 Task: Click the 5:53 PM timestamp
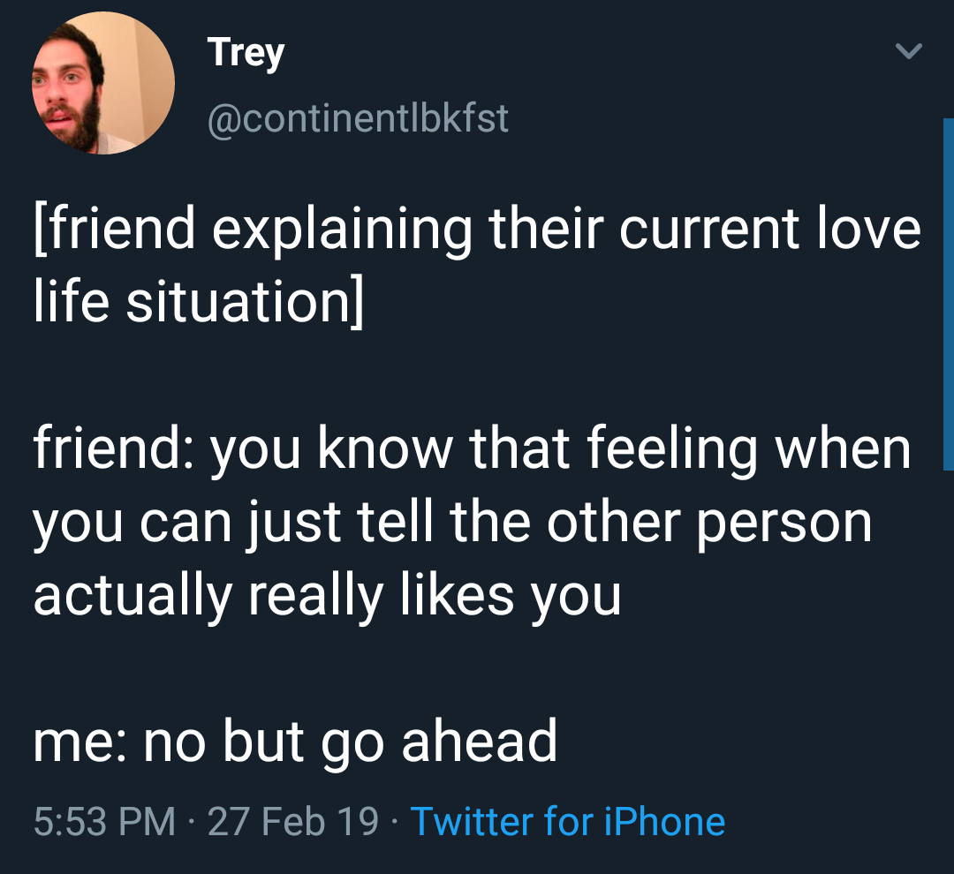click(104, 822)
